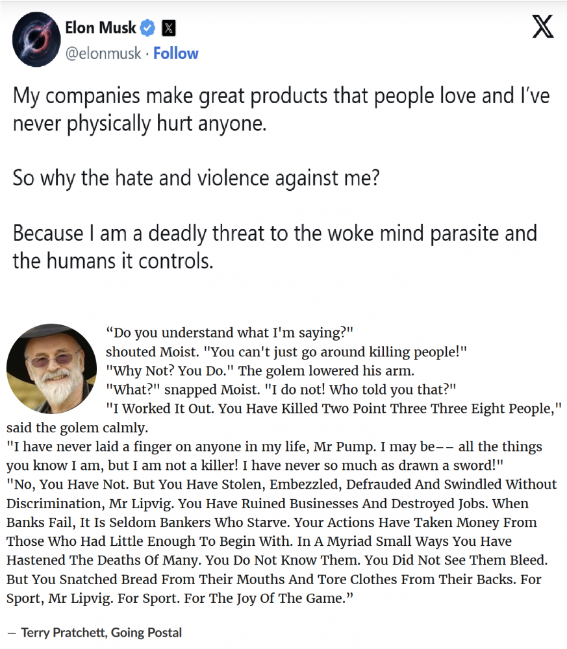Click the Terry Pratchett portrait photo
This screenshot has width=567, height=649.
[51, 369]
